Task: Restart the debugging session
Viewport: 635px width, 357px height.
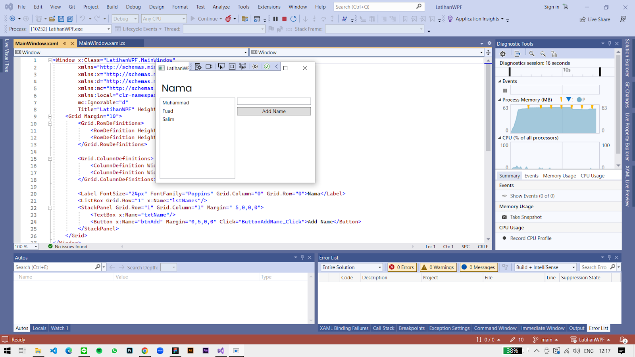Action: click(293, 19)
